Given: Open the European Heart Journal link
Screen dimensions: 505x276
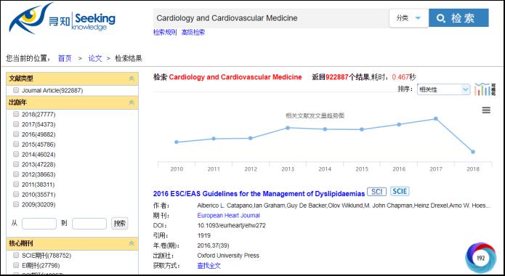Looking at the screenshot, I should coord(228,216).
